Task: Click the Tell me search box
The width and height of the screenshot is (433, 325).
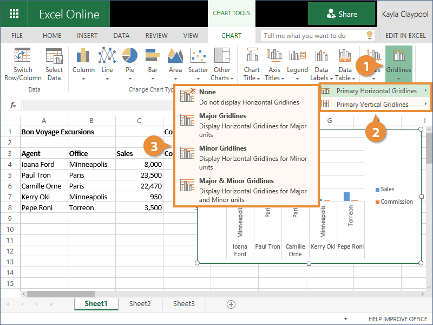Action: [313, 36]
